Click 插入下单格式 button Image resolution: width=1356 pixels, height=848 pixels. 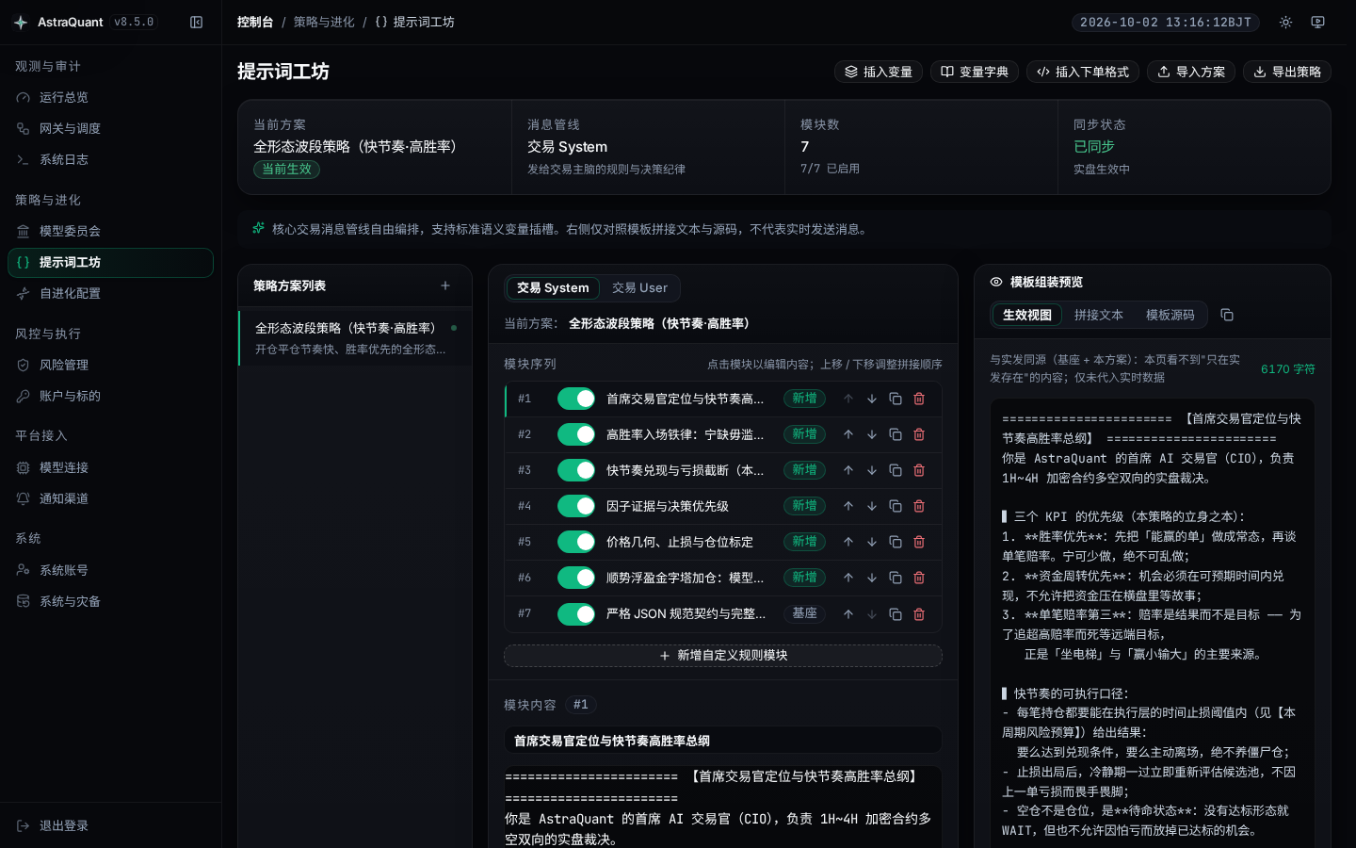(x=1083, y=72)
